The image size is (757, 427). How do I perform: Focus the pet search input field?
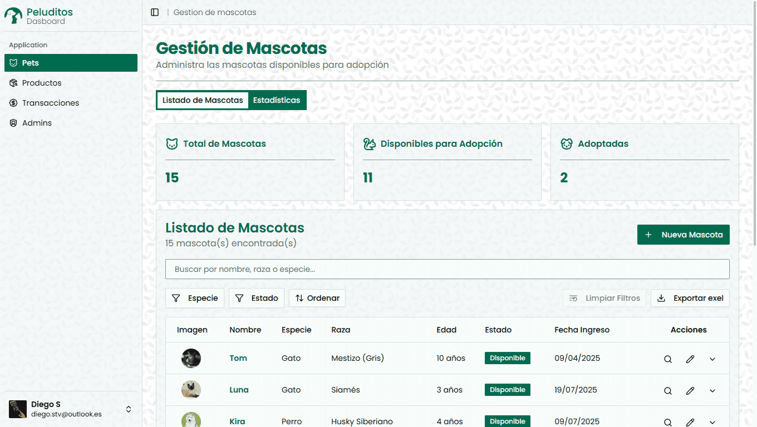447,269
